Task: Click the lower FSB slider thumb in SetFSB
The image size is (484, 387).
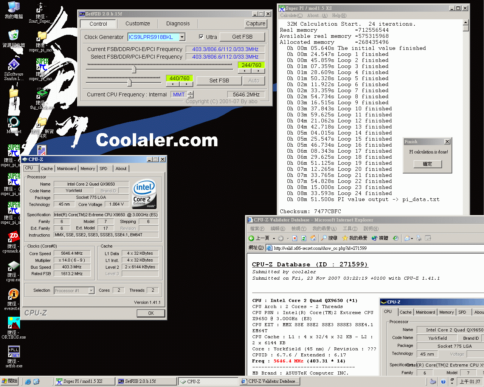Action: (x=129, y=82)
